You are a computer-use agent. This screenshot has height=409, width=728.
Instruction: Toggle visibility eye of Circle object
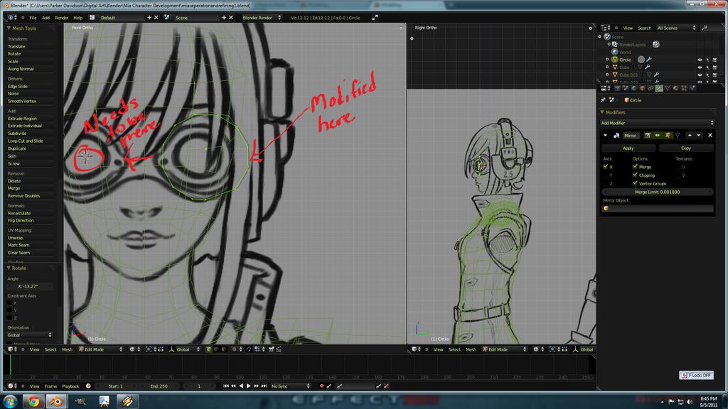click(x=700, y=60)
